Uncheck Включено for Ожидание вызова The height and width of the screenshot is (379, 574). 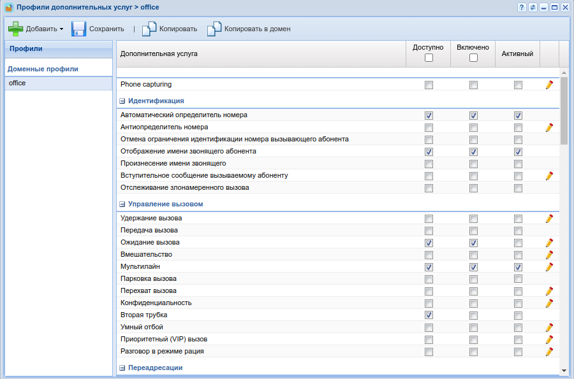pyautogui.click(x=473, y=243)
